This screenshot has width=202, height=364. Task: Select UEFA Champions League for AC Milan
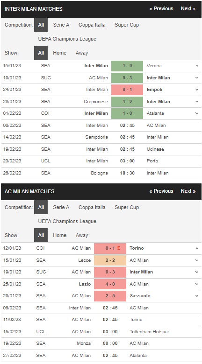click(67, 221)
